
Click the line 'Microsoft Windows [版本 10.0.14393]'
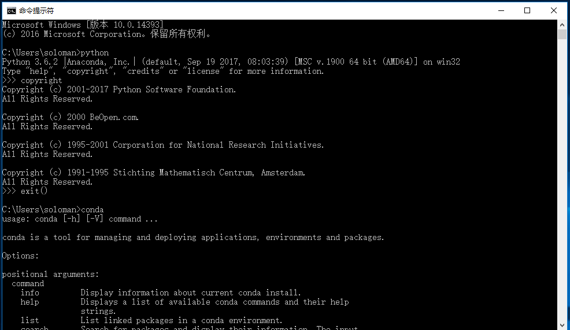coord(83,25)
